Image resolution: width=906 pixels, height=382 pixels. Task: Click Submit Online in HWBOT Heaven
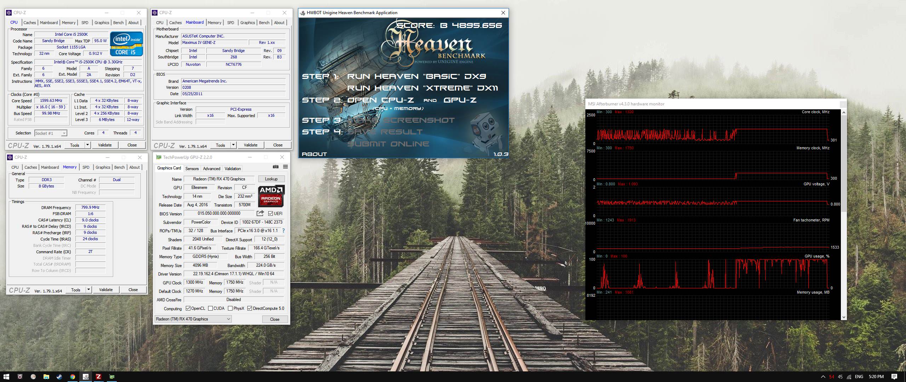click(388, 144)
